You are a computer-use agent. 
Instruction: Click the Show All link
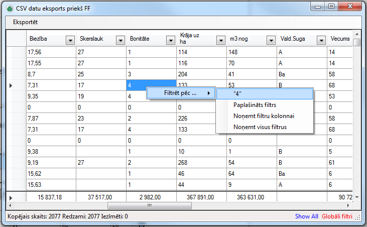click(x=306, y=216)
